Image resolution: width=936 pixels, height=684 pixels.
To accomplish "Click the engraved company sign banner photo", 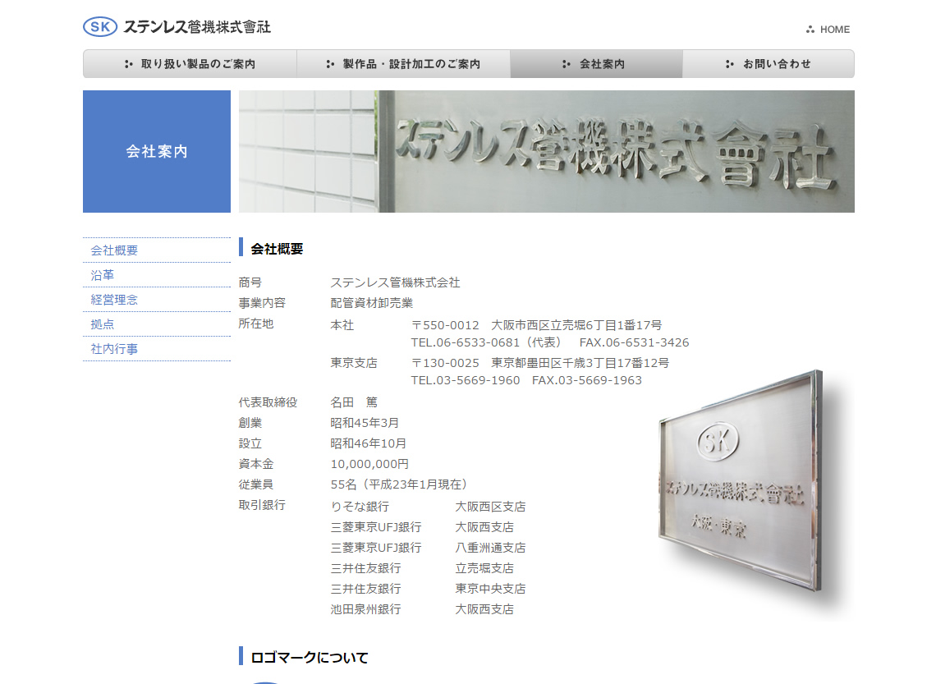I will click(x=547, y=152).
